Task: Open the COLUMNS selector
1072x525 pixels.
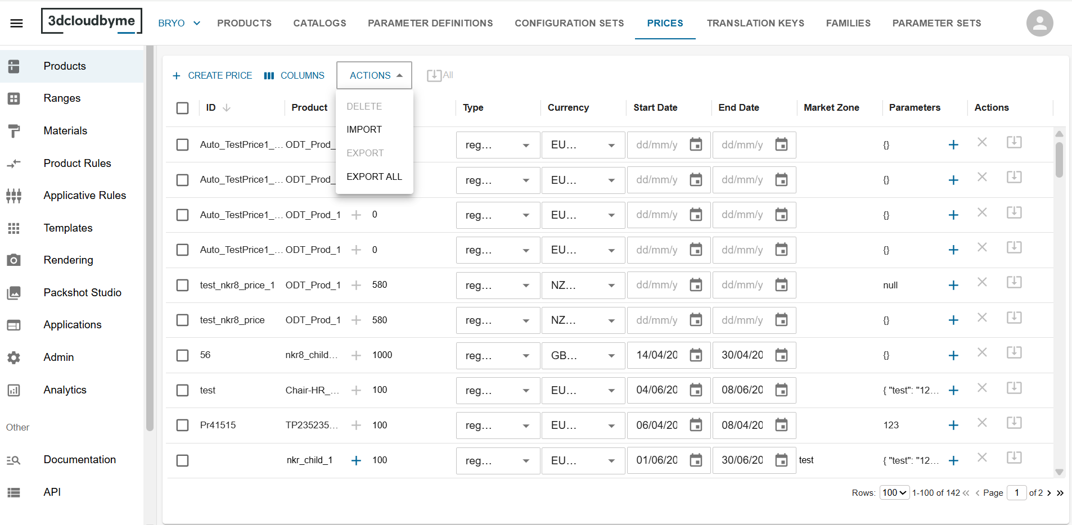Action: click(294, 75)
